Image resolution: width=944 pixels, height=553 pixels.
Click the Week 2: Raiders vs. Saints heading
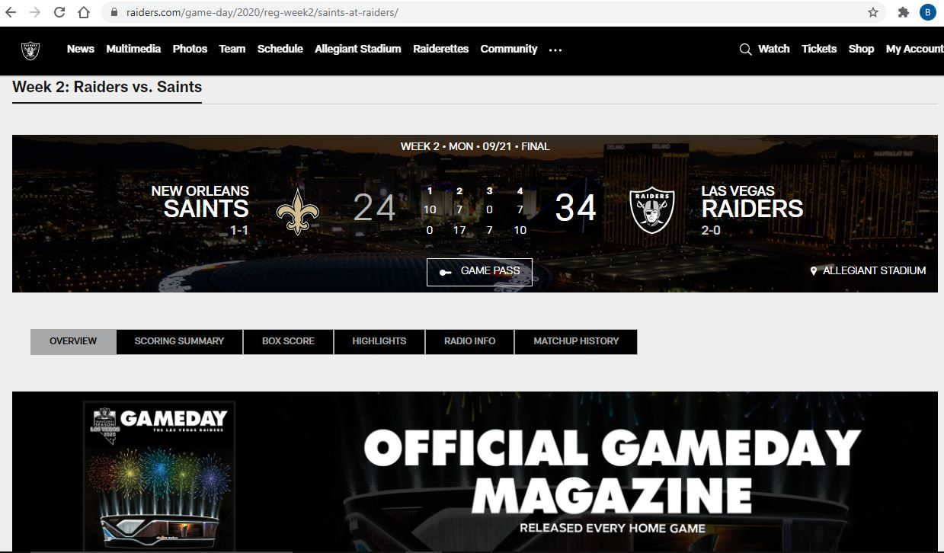[x=107, y=87]
